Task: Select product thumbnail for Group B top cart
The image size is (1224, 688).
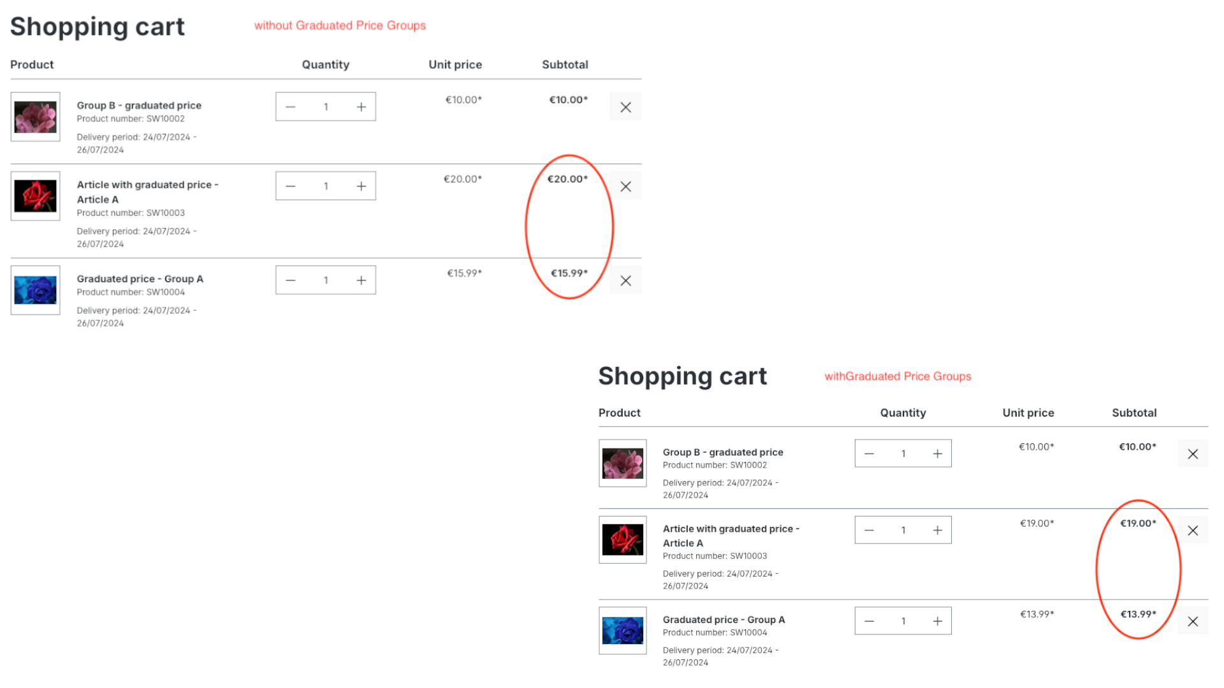Action: point(34,117)
